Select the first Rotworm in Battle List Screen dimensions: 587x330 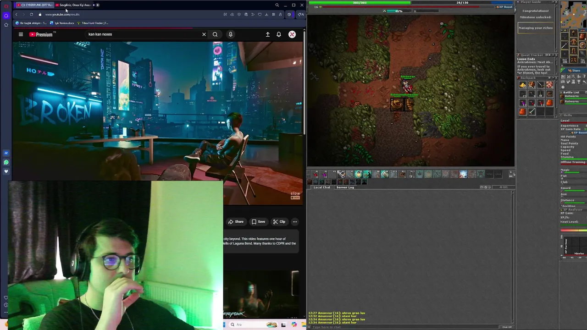coord(573,96)
